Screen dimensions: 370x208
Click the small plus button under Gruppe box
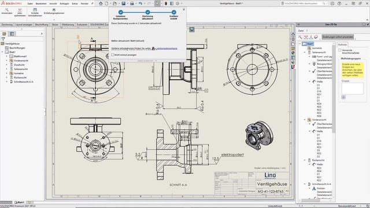[343, 97]
